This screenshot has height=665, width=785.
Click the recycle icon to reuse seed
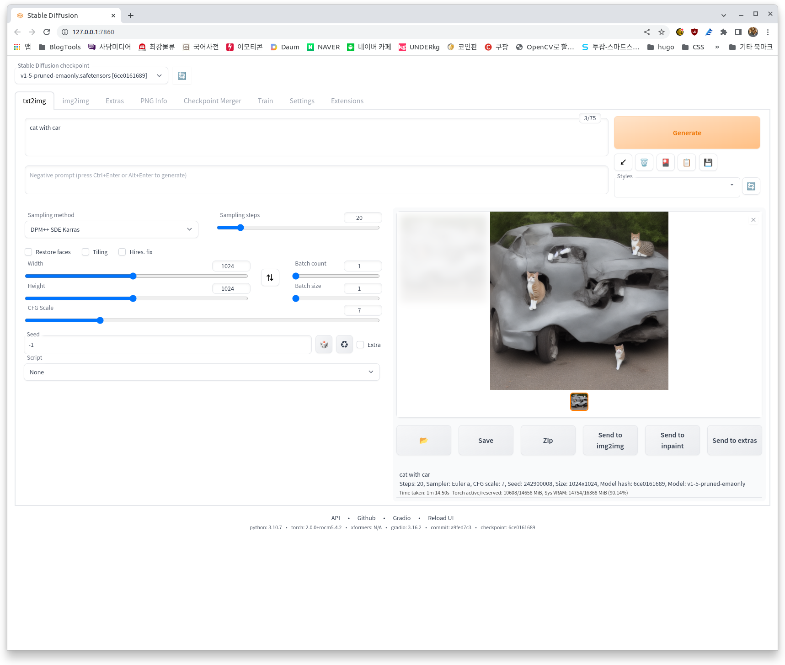point(345,345)
